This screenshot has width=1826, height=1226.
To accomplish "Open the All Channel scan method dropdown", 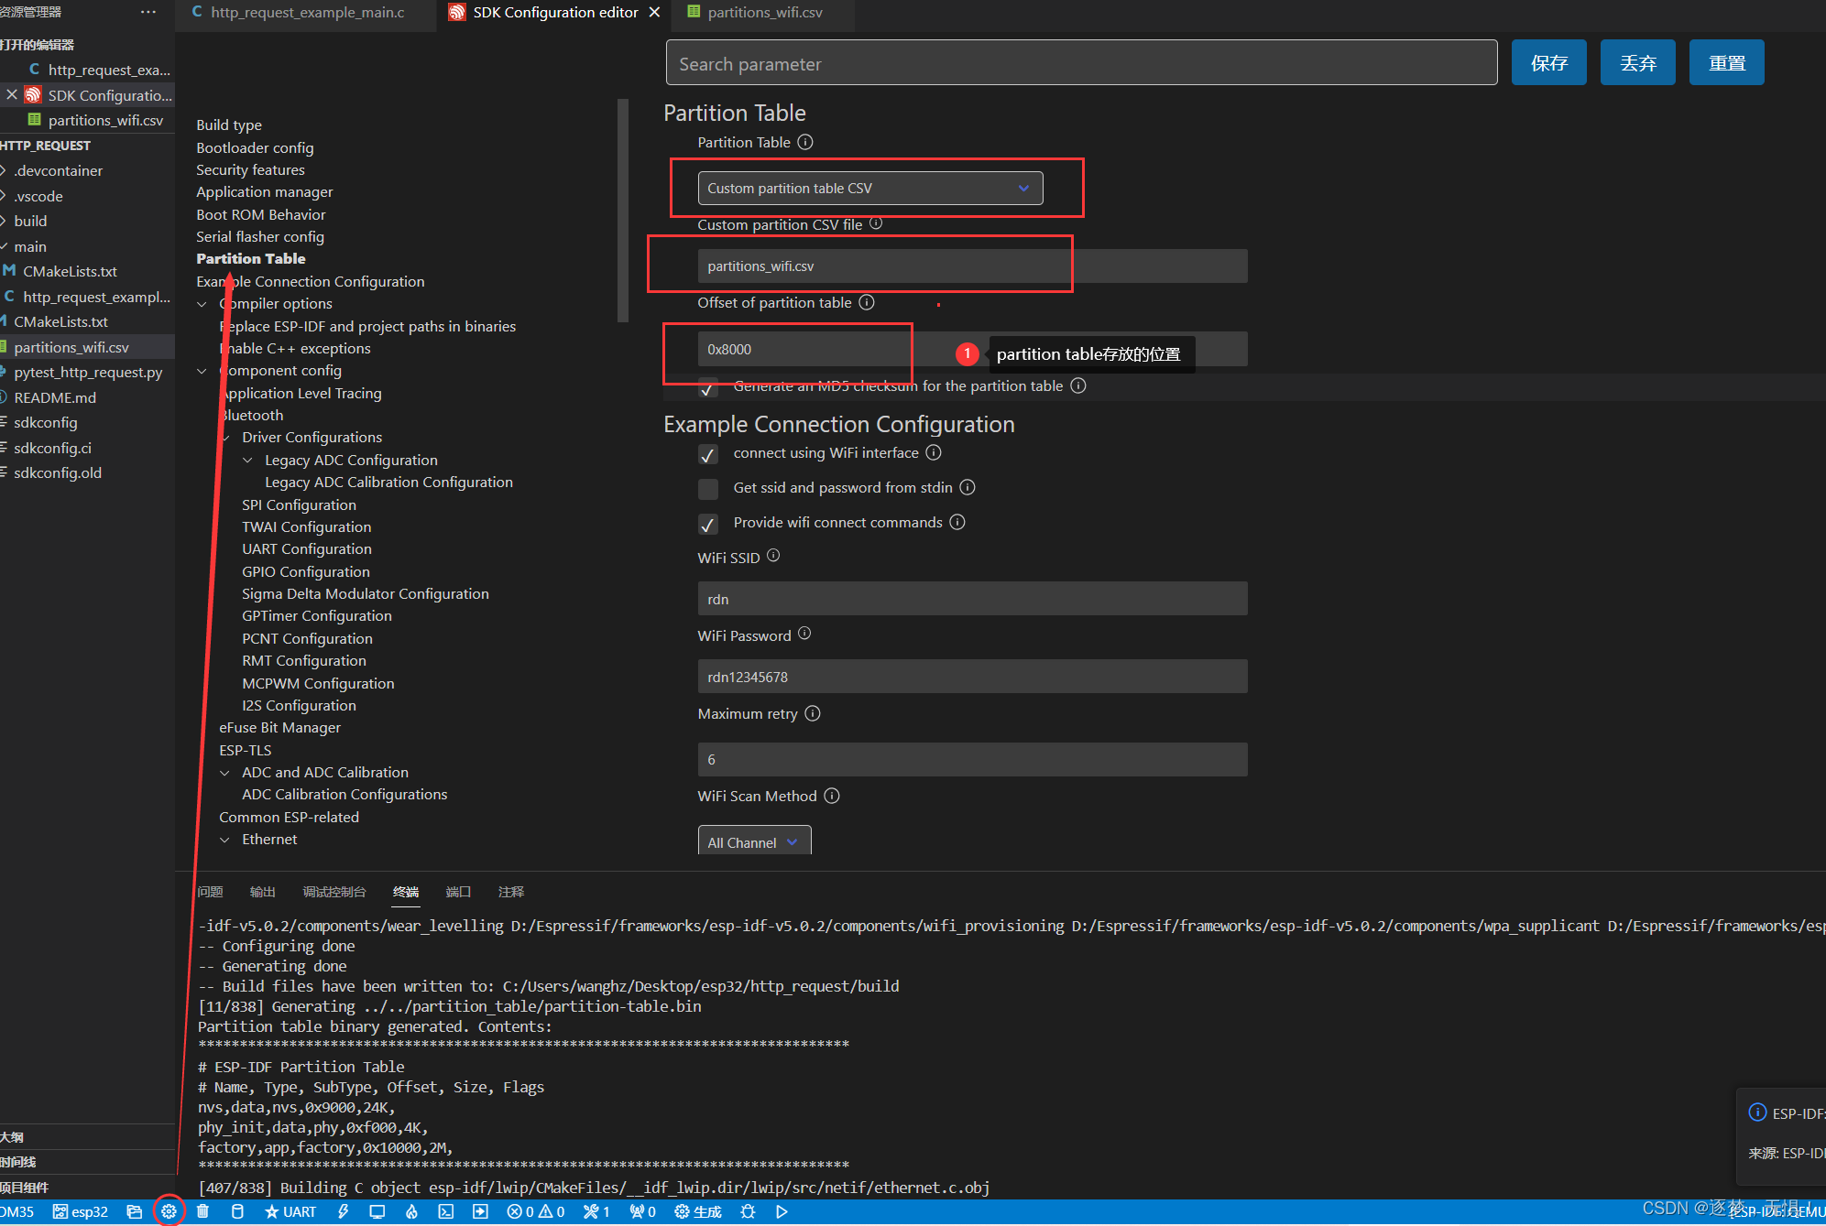I will point(753,841).
